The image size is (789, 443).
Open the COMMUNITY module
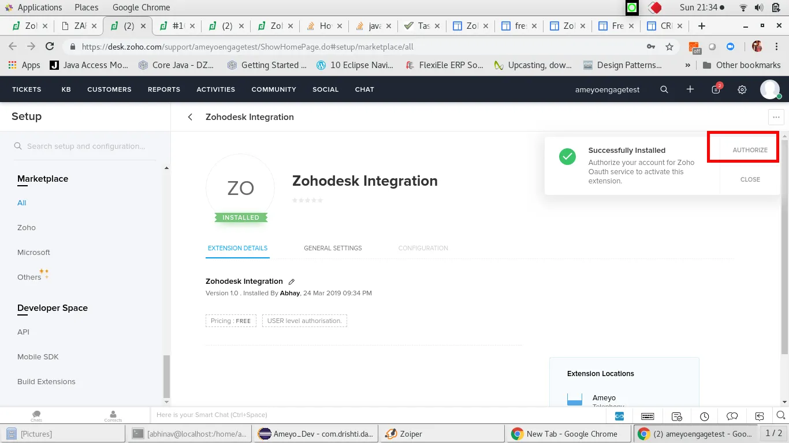pyautogui.click(x=274, y=89)
